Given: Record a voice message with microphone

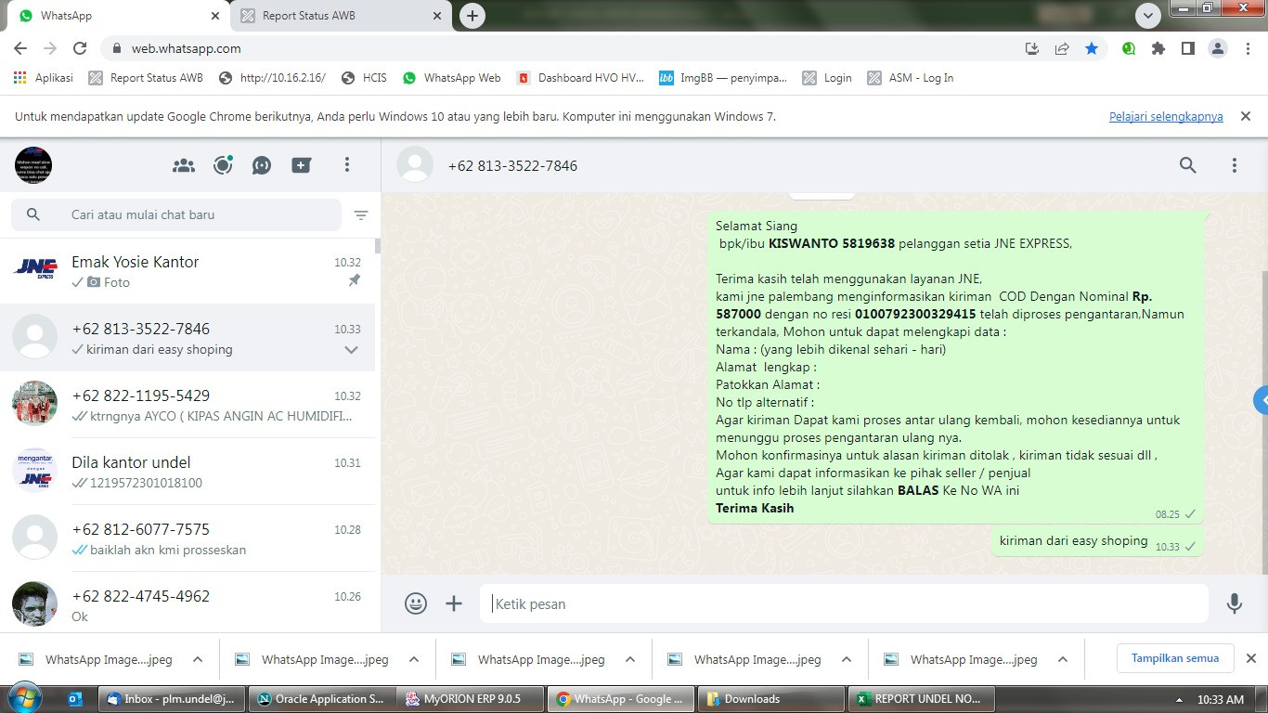Looking at the screenshot, I should click(x=1235, y=603).
